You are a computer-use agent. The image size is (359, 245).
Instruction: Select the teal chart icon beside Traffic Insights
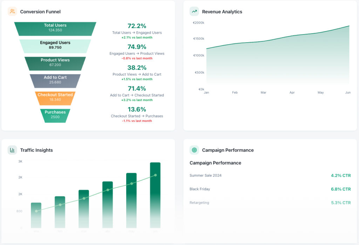click(13, 150)
